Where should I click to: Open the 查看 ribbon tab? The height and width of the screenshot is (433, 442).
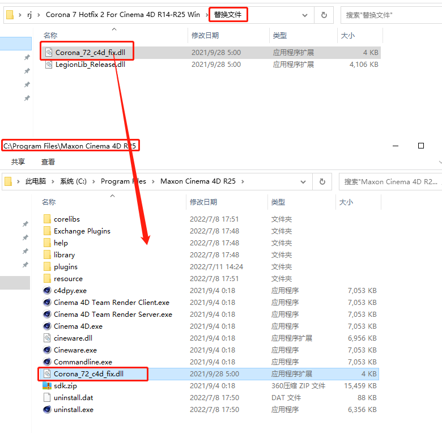coord(48,162)
